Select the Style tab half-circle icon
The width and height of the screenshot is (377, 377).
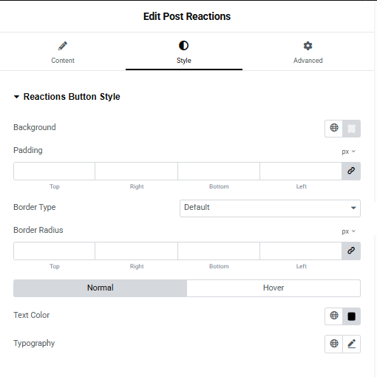click(x=183, y=46)
